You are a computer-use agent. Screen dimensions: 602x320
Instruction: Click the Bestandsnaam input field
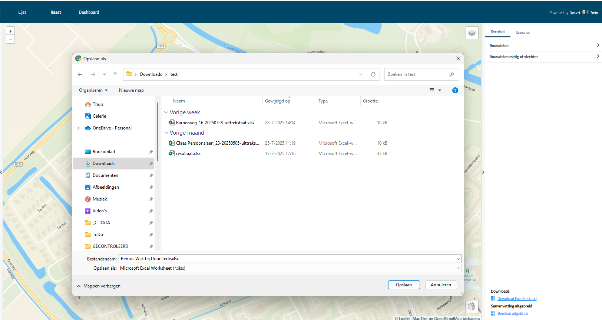pos(287,259)
